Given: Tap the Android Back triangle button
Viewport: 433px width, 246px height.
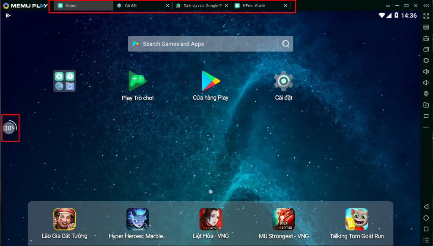Looking at the screenshot, I should pos(426,207).
